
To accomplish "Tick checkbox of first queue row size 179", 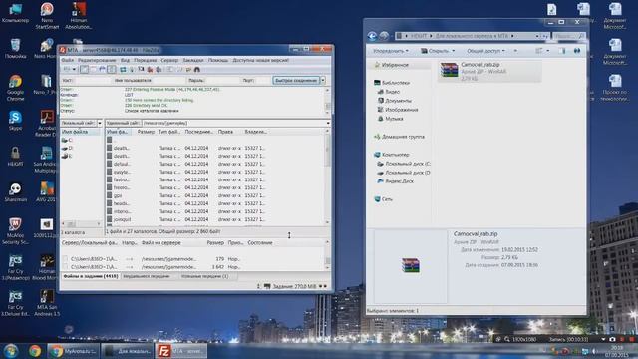I will pos(65,259).
